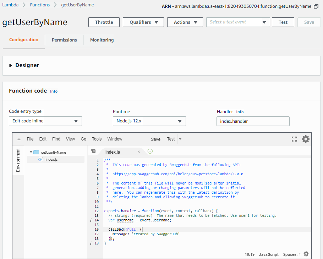
Task: Select a test event from the dropdown
Action: [238, 22]
